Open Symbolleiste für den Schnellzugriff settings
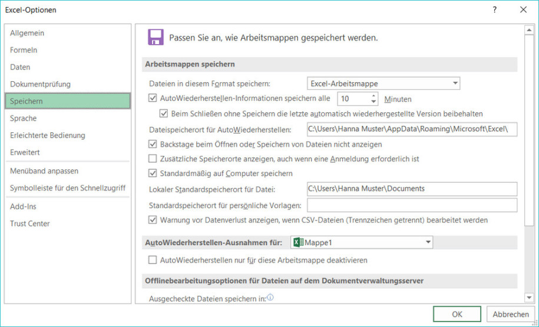The width and height of the screenshot is (539, 327). coord(68,188)
